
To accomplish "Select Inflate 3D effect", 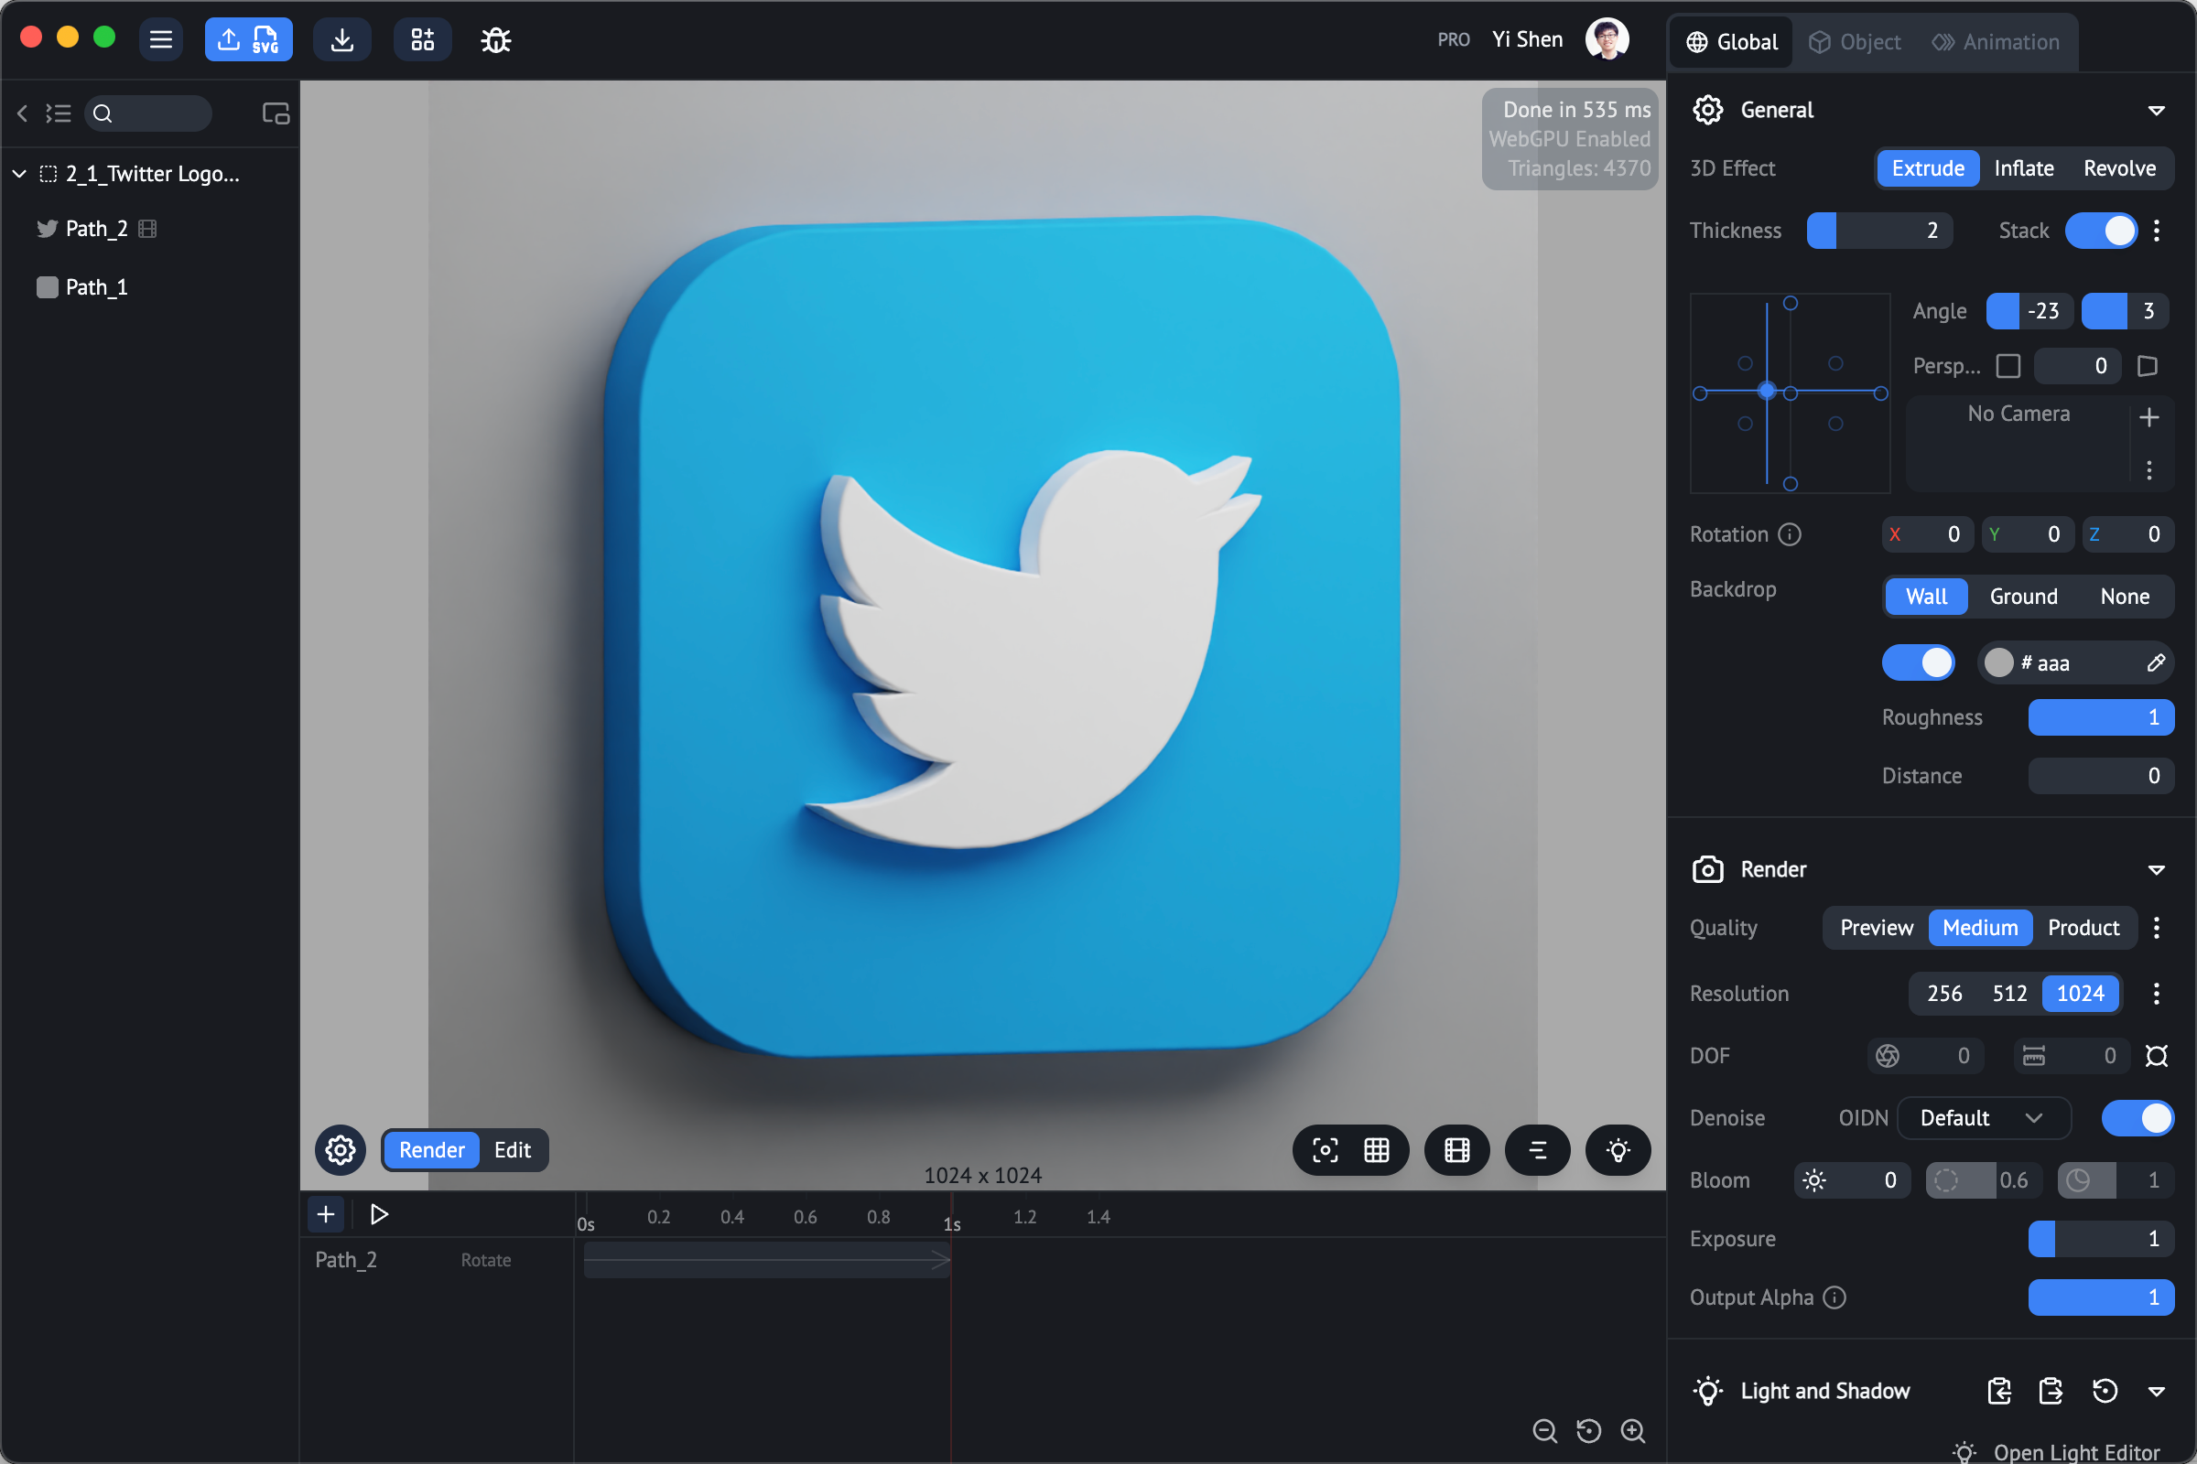I will [x=2023, y=168].
